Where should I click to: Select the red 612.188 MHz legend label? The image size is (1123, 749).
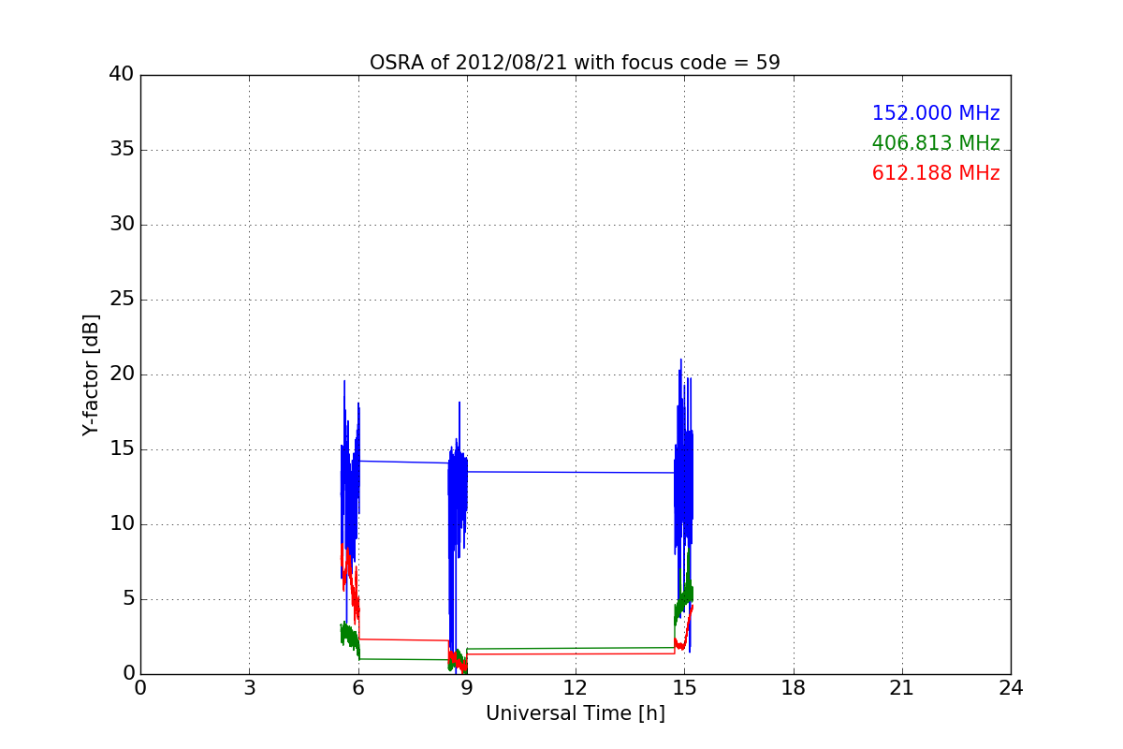tap(936, 173)
